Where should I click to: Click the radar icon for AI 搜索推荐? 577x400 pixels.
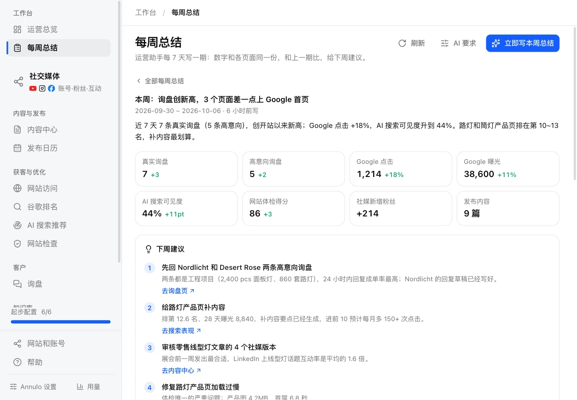point(17,225)
